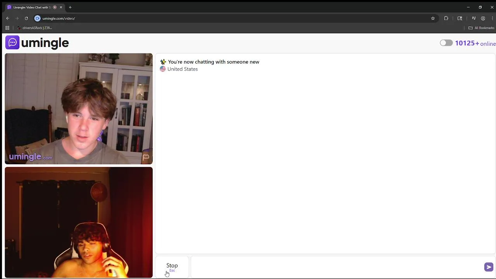496x279 pixels.
Task: Click the flag report icon on stranger video
Action: click(x=146, y=157)
